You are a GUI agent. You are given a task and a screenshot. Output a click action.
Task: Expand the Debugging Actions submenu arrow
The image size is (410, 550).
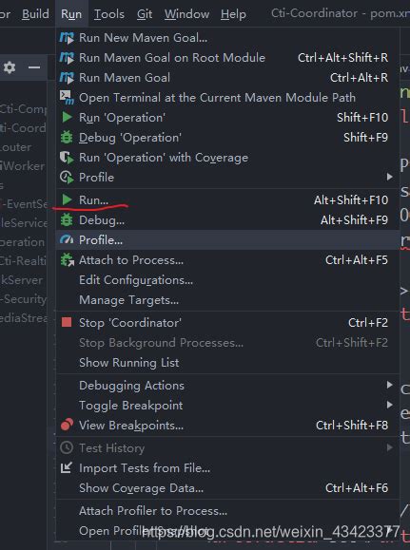[390, 385]
